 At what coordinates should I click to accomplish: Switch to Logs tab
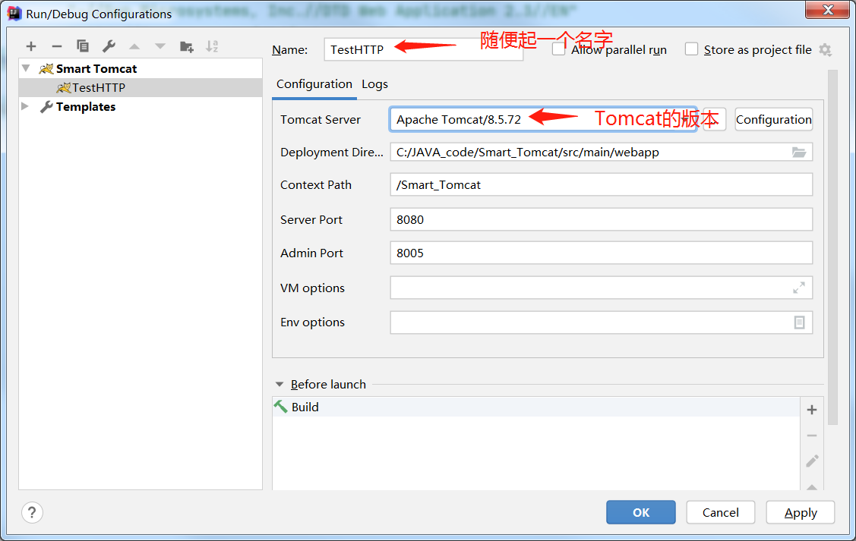tap(374, 84)
